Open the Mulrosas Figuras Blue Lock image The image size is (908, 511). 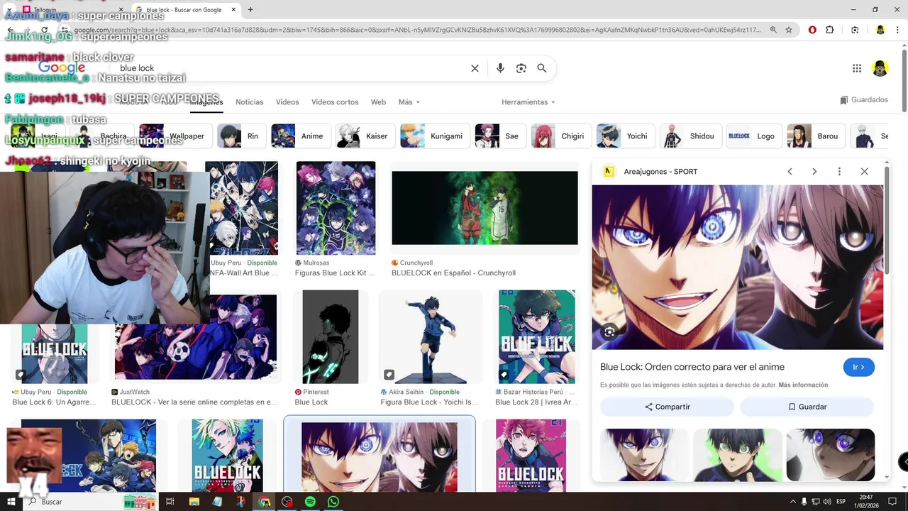(x=336, y=208)
